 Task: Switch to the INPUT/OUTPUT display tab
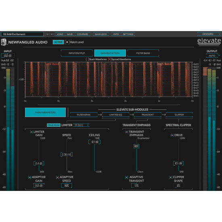point(77,53)
